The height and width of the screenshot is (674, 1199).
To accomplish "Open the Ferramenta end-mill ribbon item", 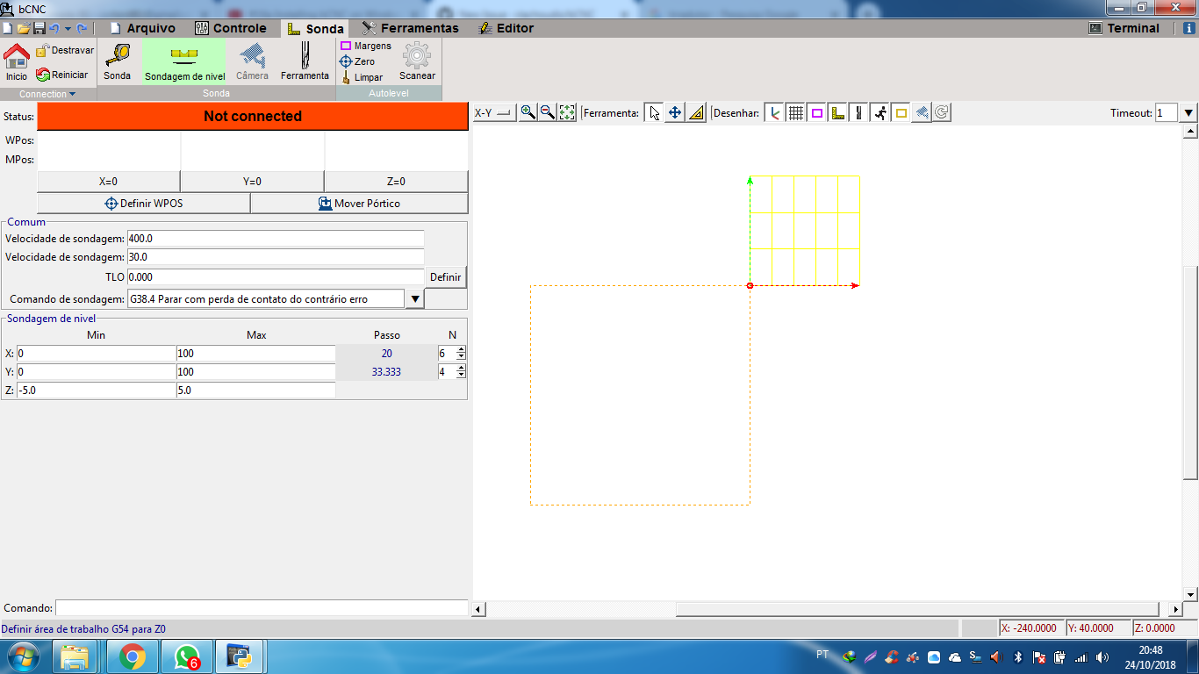I will click(x=305, y=61).
